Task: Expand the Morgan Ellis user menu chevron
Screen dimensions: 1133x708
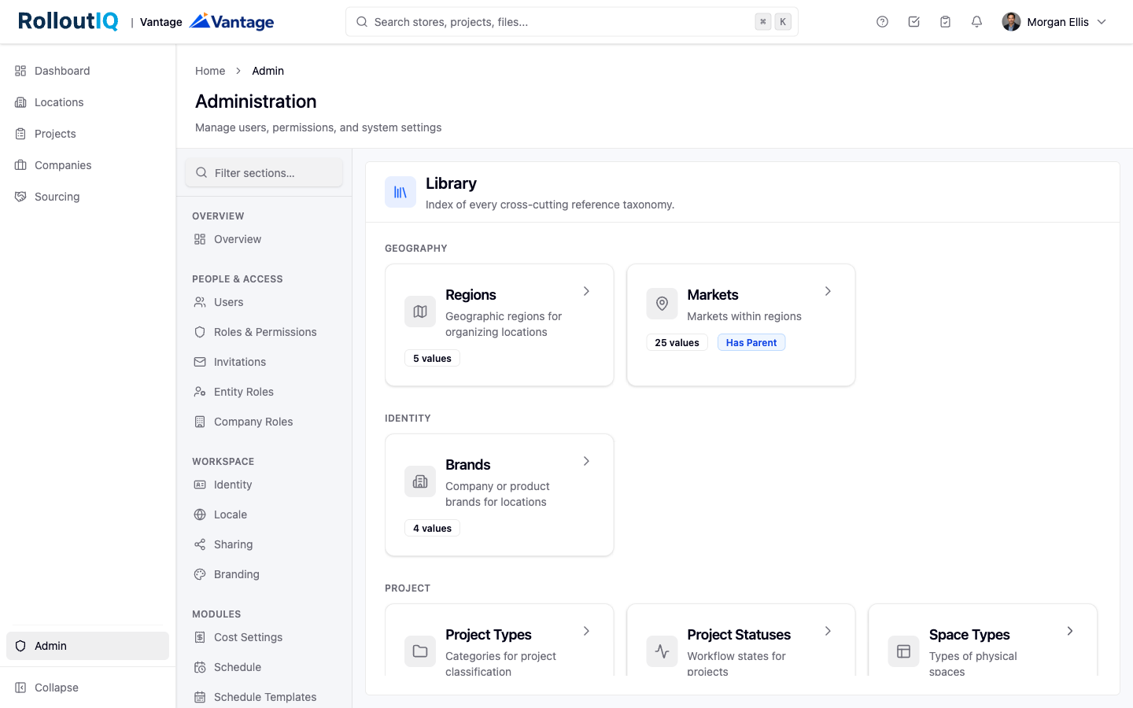Action: tap(1102, 22)
